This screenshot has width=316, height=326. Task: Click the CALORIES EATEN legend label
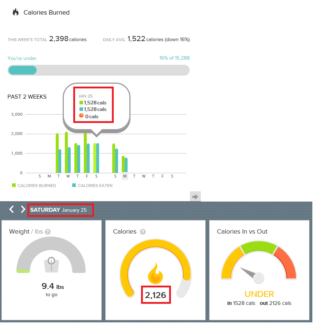(x=95, y=186)
